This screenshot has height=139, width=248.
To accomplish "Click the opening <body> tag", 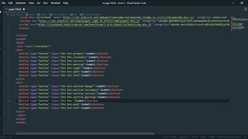I will 20,43.
